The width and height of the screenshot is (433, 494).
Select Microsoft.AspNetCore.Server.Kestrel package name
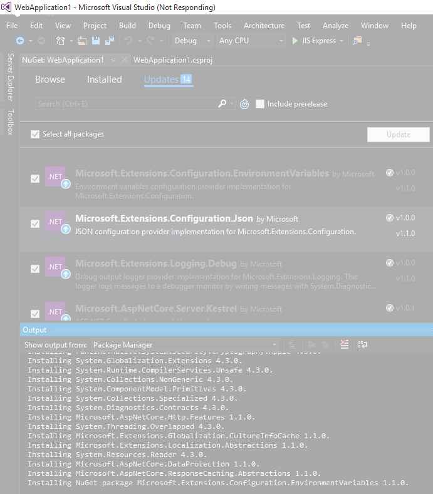point(156,309)
